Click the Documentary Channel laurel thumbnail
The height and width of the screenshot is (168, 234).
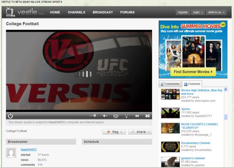tap(170, 147)
